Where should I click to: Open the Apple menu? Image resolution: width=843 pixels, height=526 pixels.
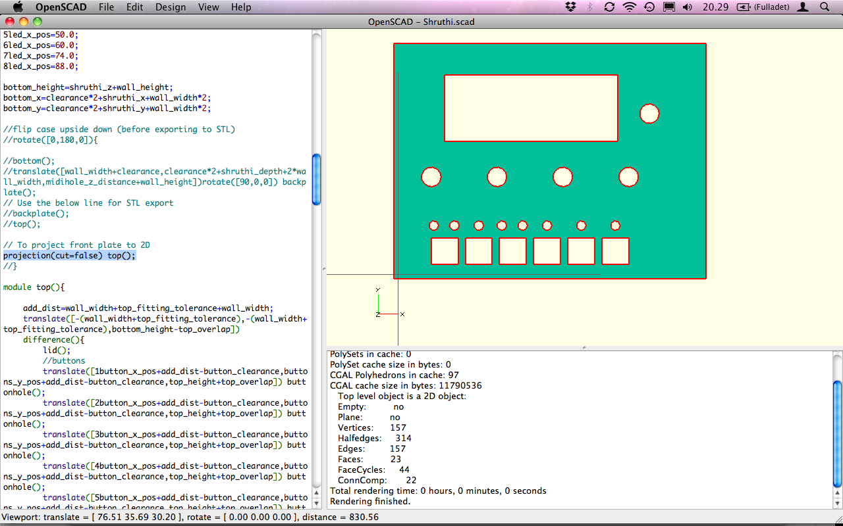18,7
